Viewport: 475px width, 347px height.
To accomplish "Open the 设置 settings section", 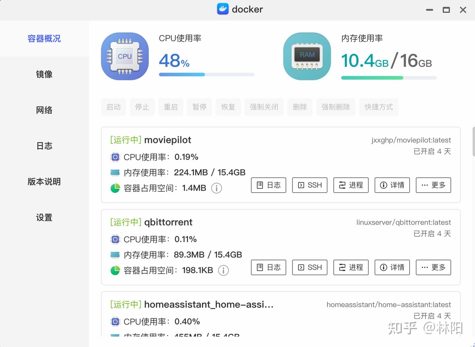I will point(44,218).
